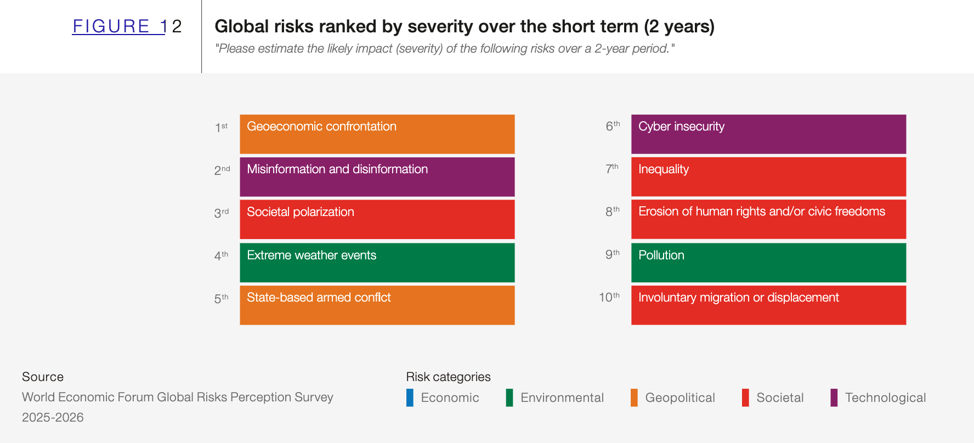Select the Misinformation and disinformation bar

click(377, 177)
